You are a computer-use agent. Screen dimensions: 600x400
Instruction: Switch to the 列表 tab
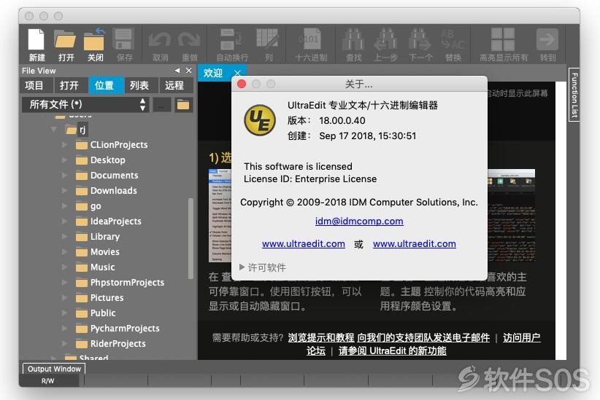[139, 85]
